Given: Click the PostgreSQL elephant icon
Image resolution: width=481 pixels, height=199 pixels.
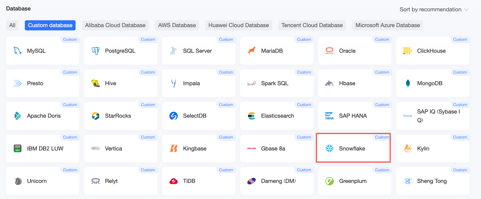Looking at the screenshot, I should [96, 51].
